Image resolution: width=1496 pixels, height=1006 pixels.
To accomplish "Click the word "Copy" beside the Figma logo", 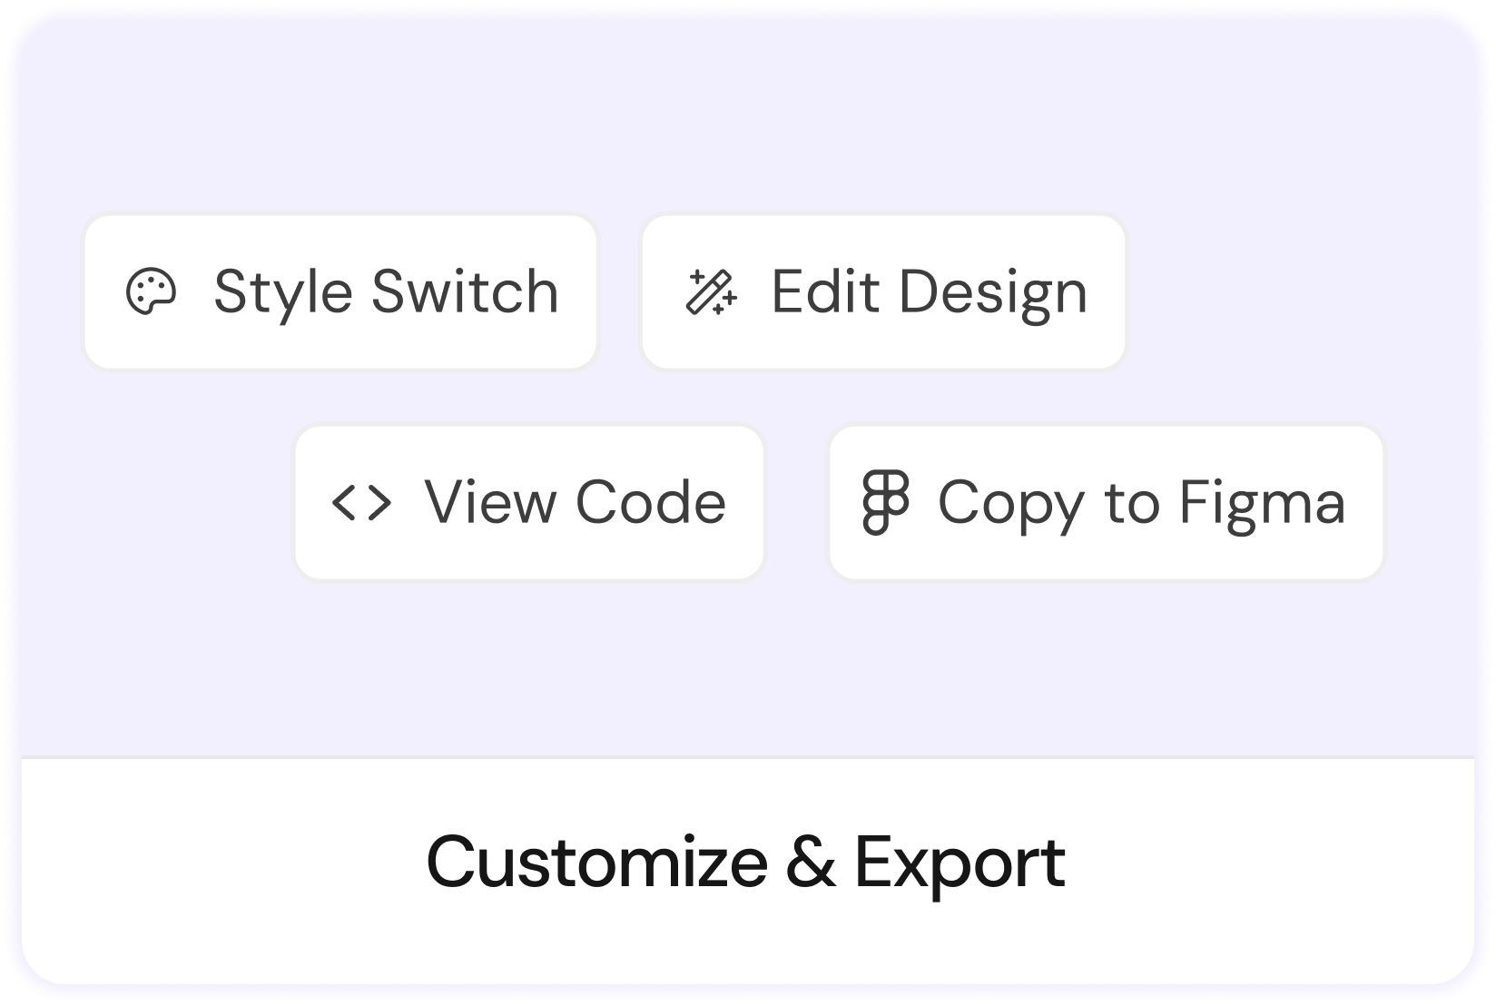I will [1010, 503].
